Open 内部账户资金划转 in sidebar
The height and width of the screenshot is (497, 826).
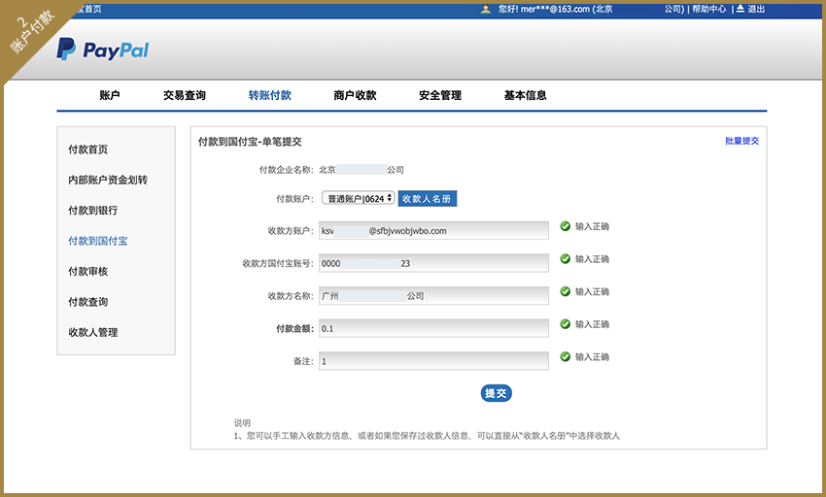click(x=108, y=180)
